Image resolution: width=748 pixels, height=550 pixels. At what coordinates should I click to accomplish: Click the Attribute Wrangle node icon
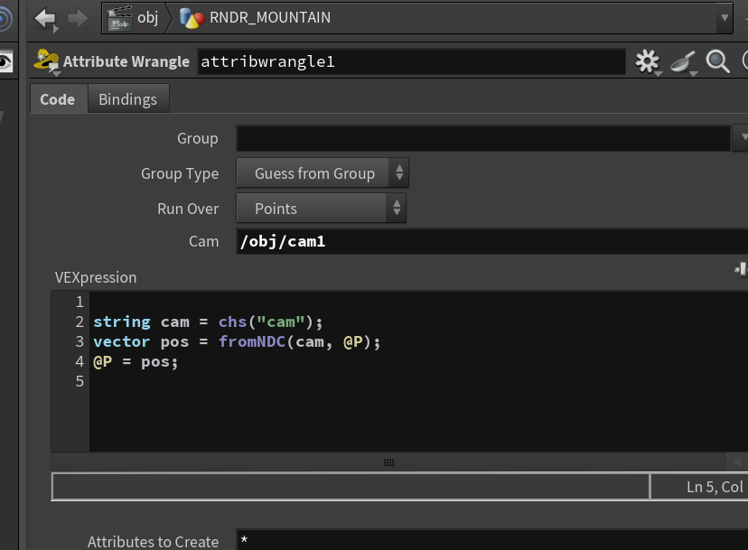point(46,61)
